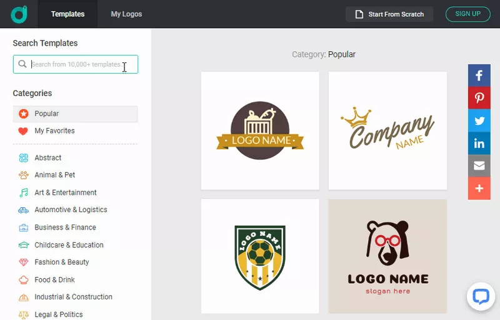Click the Abstract swirl icon
This screenshot has height=320, width=500.
24,158
